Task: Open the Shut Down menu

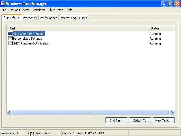Action: (56, 10)
